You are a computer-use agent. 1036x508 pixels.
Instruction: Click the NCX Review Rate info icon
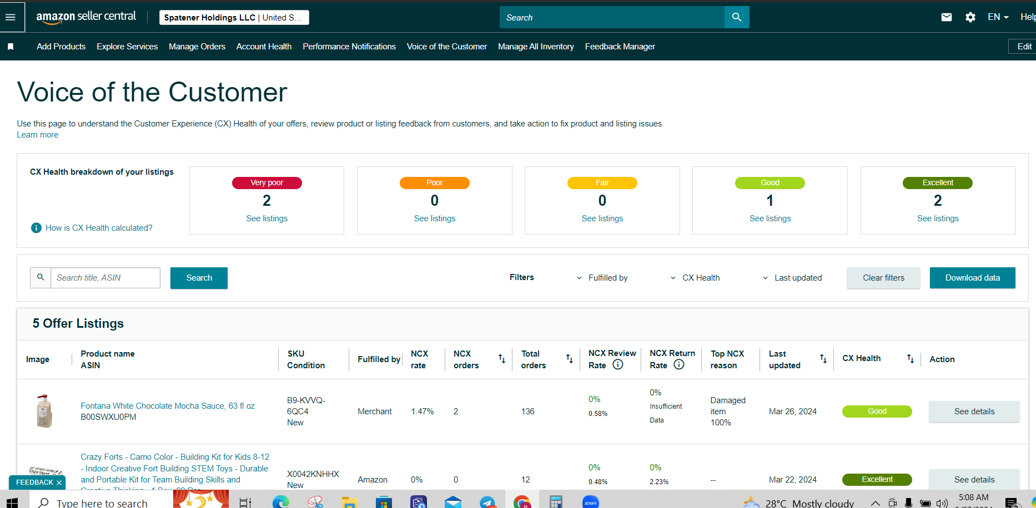(x=618, y=364)
